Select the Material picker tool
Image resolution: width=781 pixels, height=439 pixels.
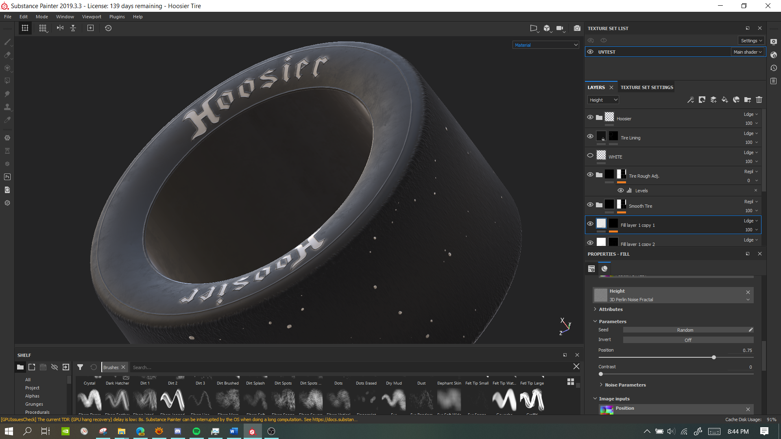point(7,120)
